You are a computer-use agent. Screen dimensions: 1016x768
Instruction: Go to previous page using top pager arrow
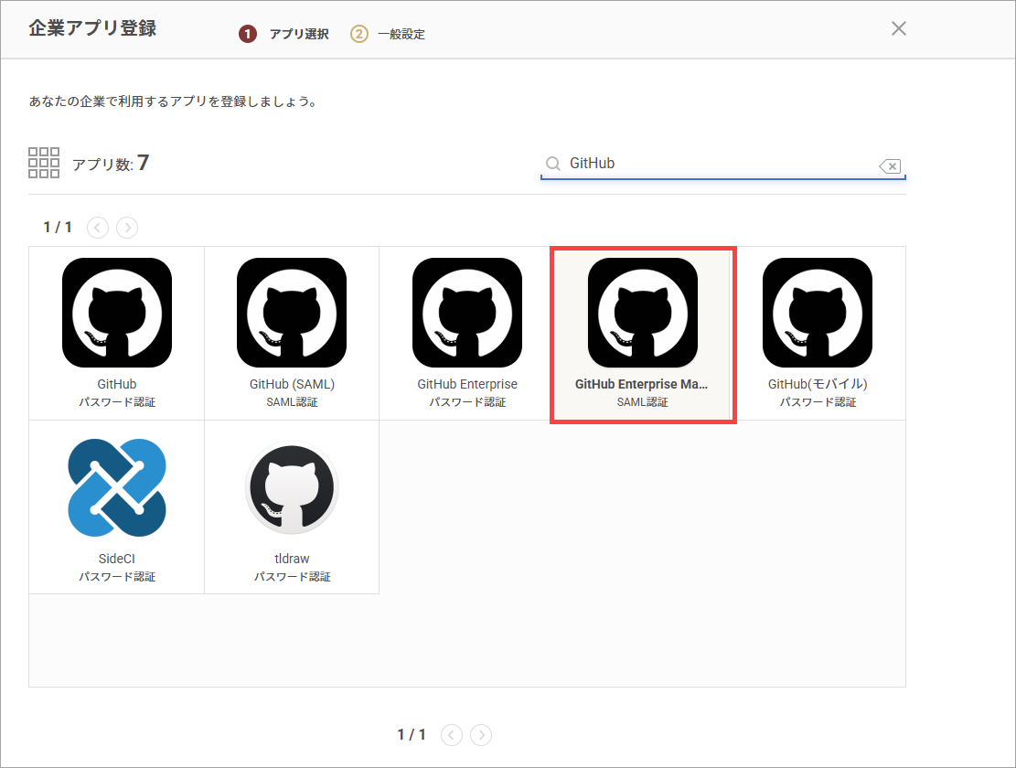[98, 228]
